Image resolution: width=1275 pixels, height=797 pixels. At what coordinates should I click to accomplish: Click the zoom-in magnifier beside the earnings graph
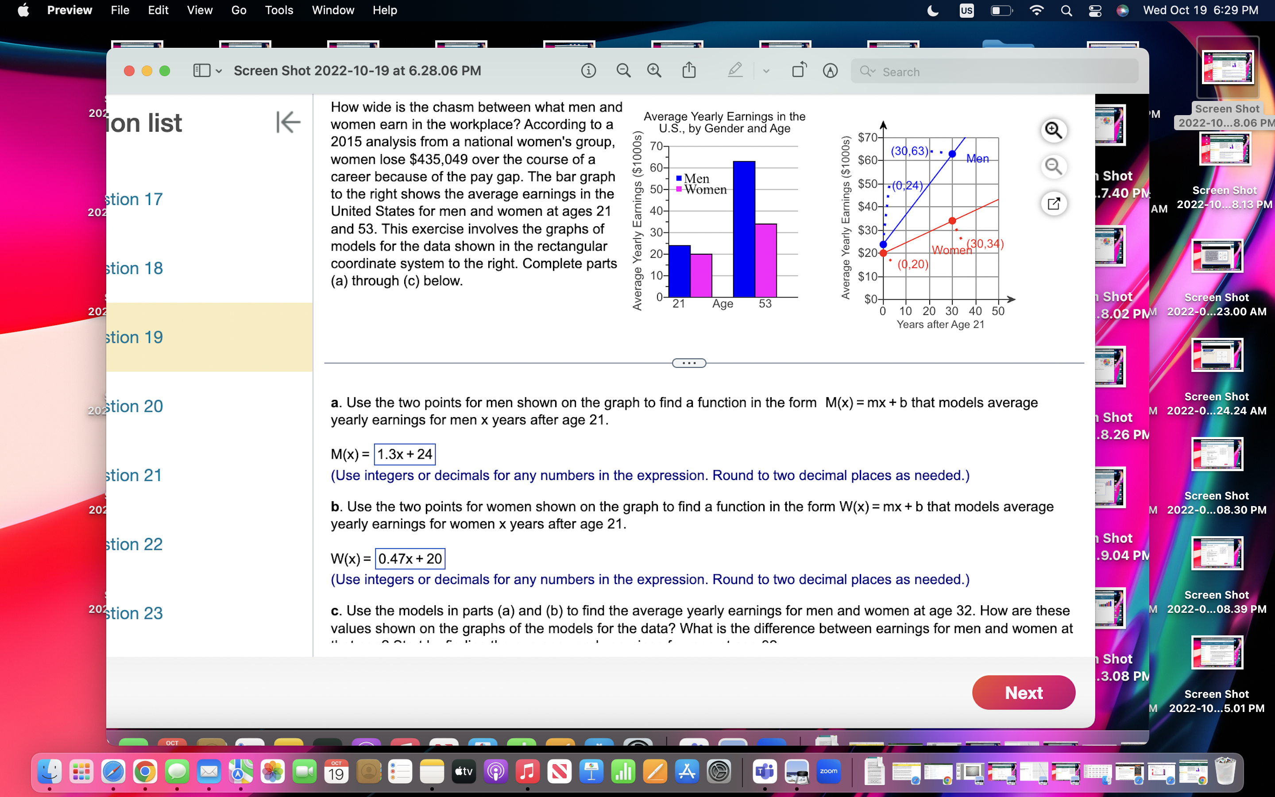[x=1054, y=130]
